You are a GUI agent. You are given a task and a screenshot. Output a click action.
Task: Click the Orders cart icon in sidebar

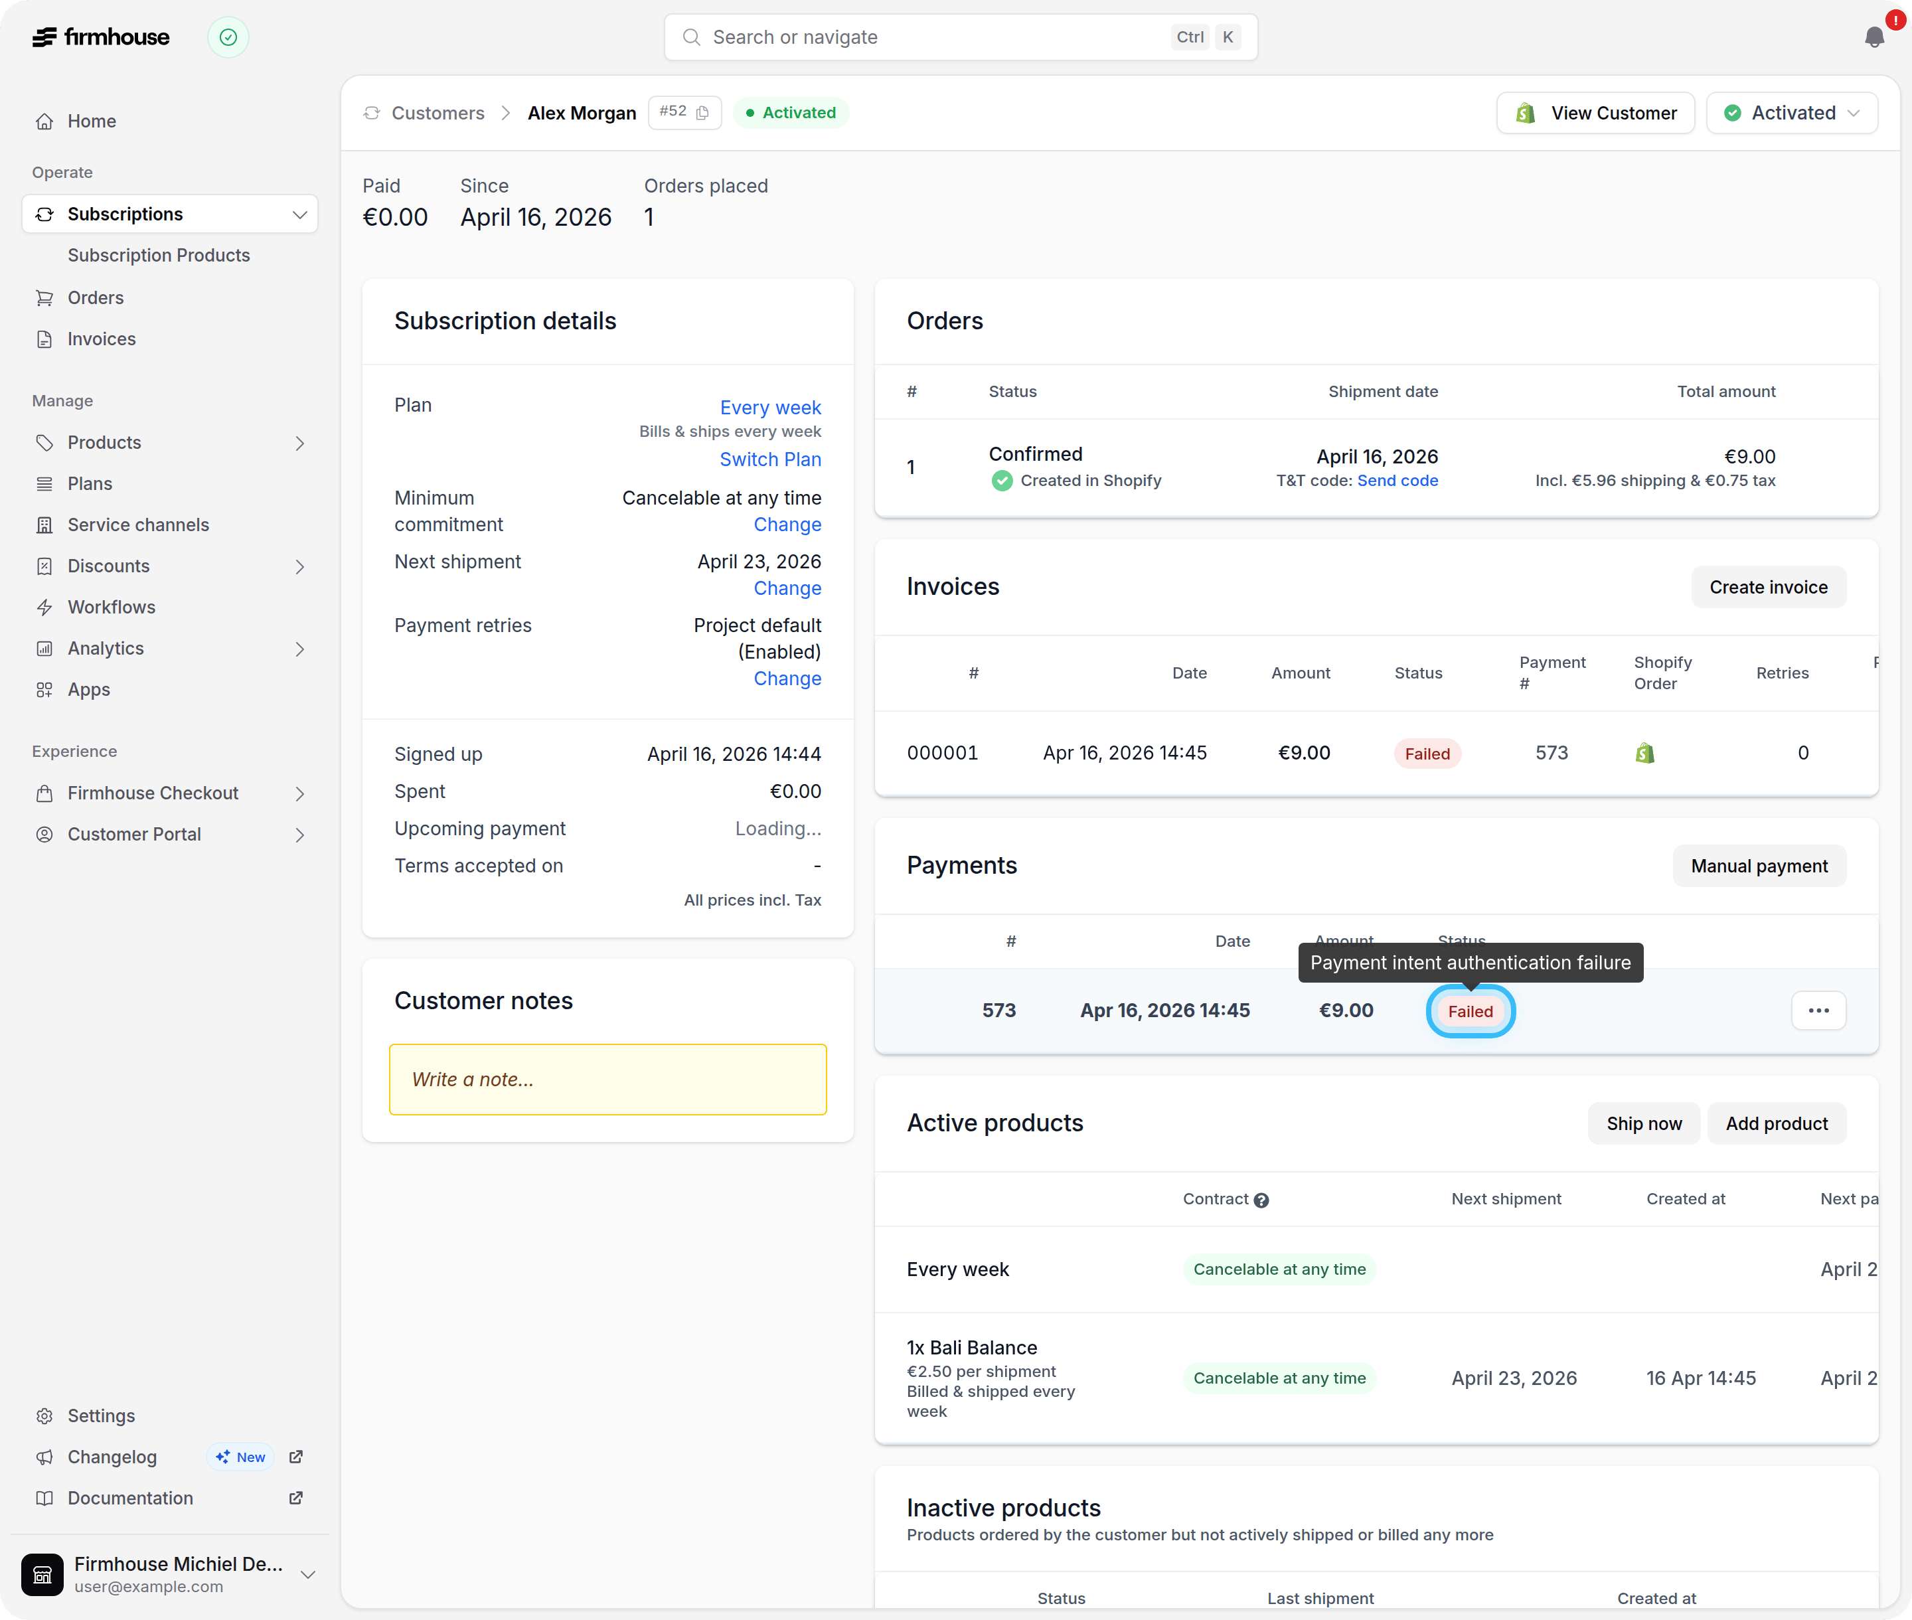(44, 297)
